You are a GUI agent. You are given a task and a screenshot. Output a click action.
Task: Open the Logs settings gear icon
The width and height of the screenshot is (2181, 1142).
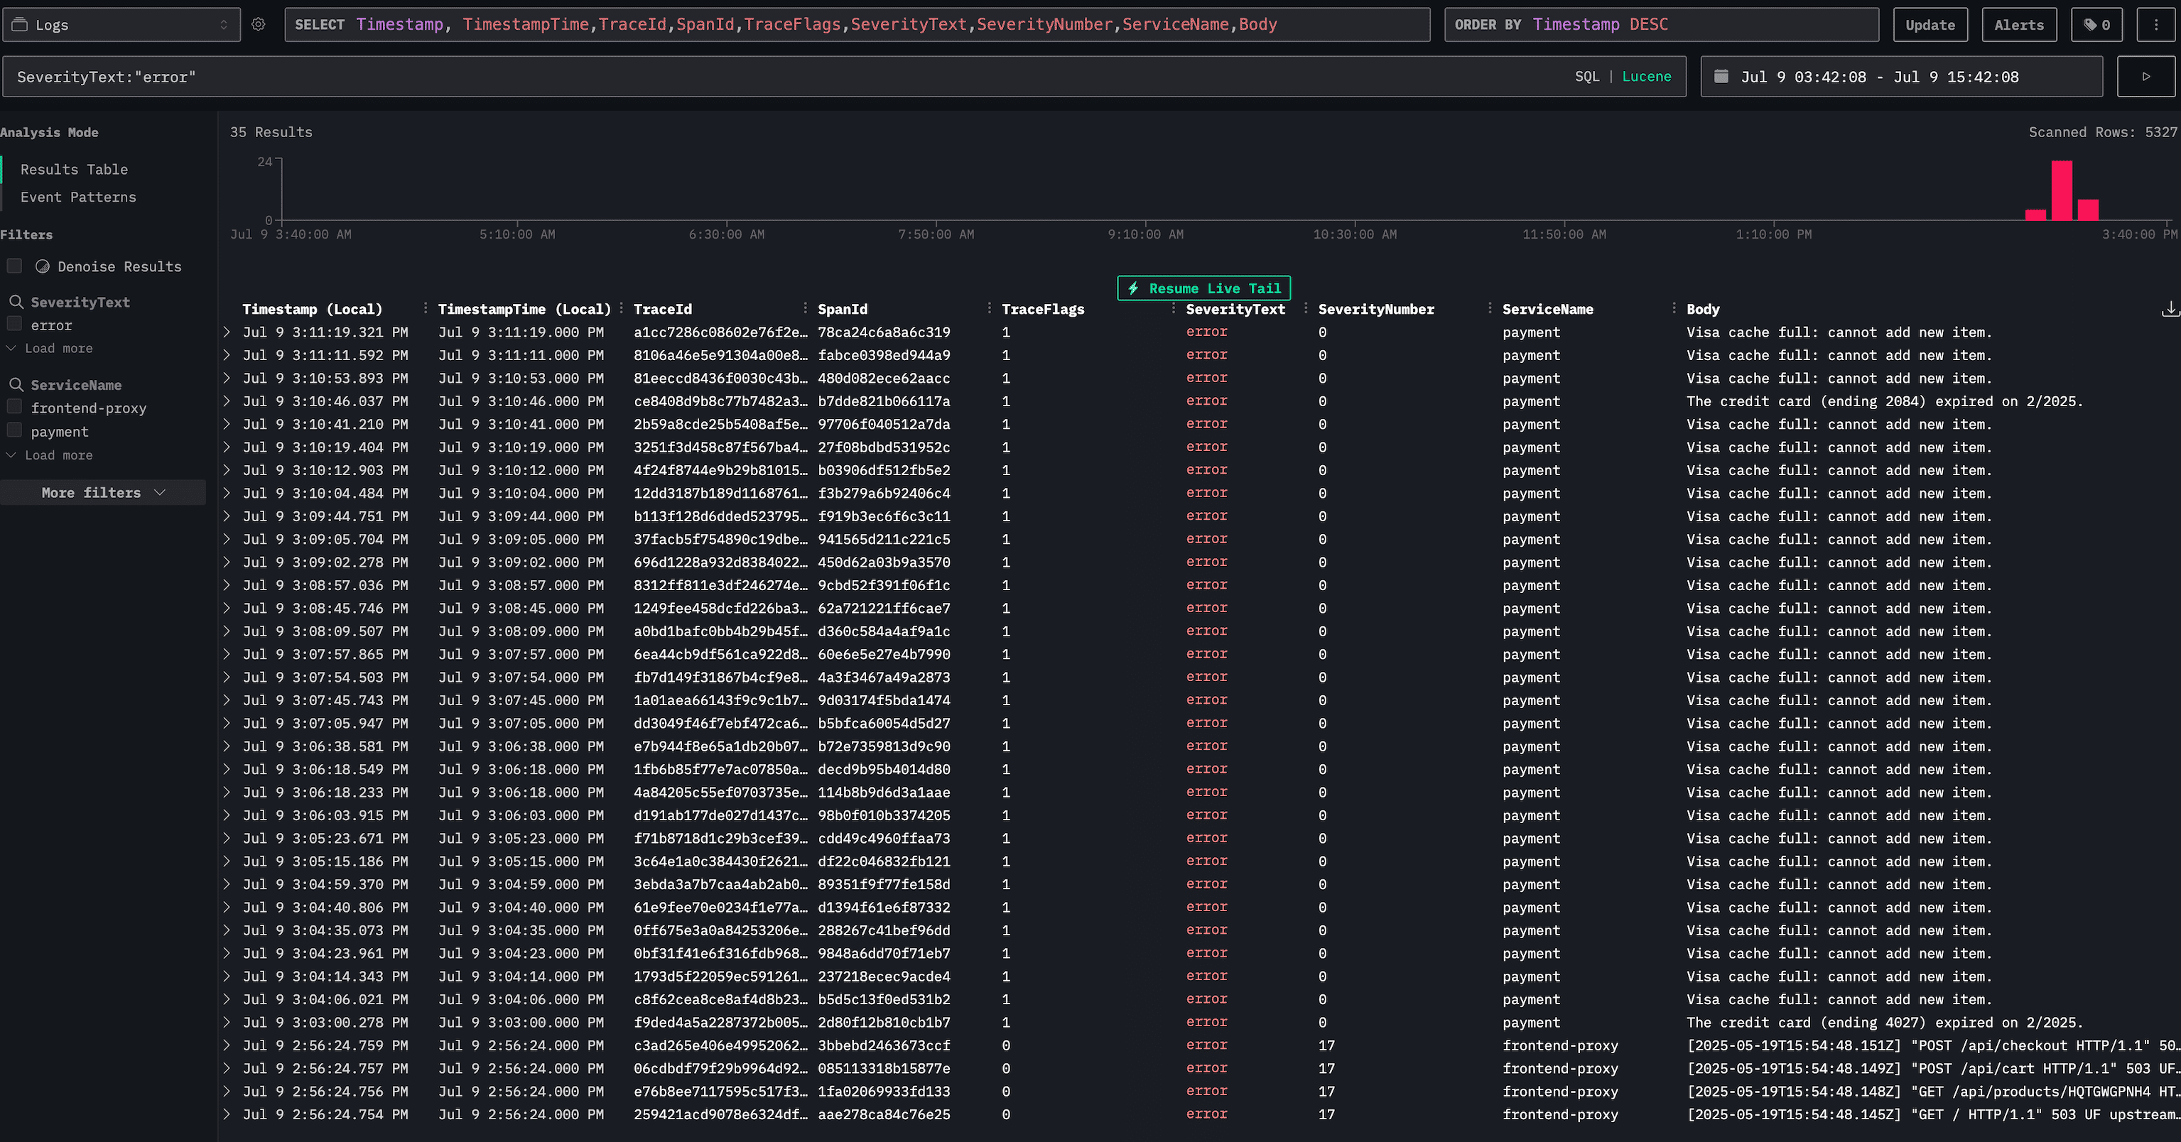point(259,25)
